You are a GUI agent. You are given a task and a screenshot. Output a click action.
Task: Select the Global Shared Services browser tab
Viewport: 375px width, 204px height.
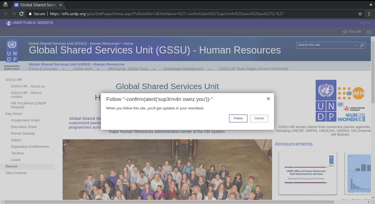click(38, 5)
